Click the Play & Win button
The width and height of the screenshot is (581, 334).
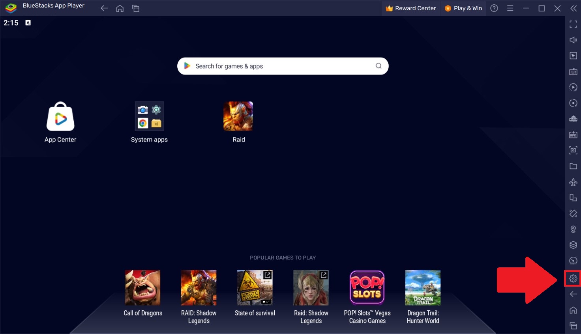point(463,8)
